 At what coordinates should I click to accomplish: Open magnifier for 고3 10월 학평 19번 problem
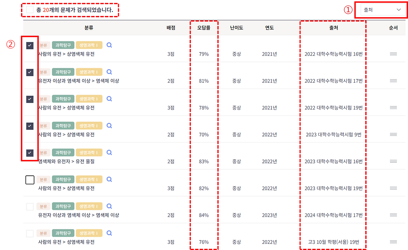(109, 233)
